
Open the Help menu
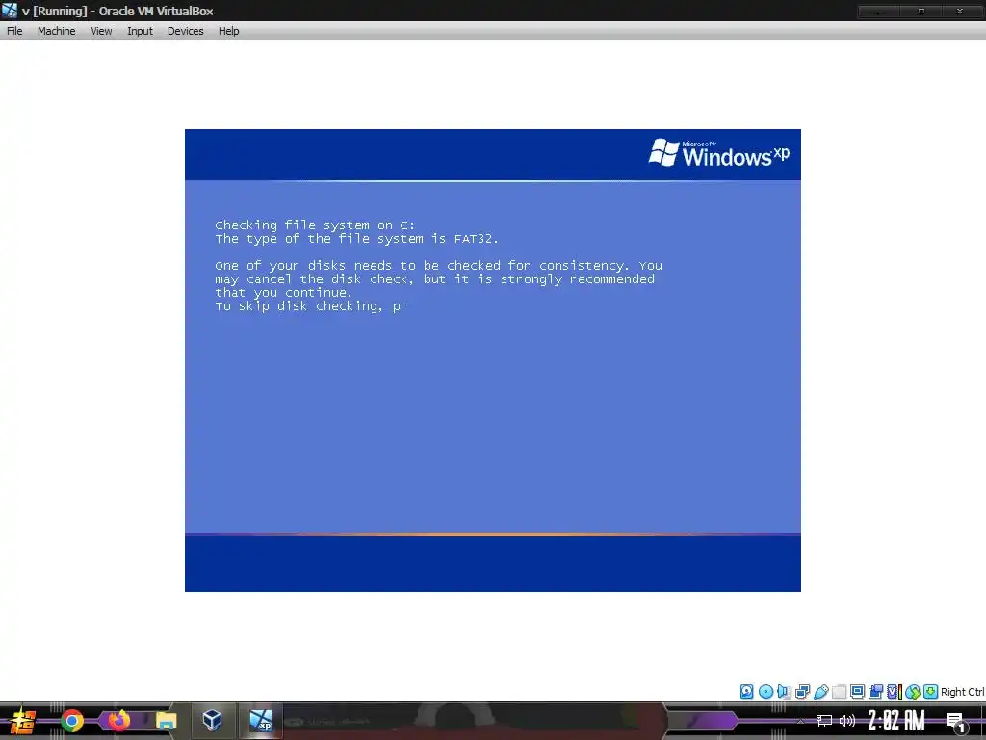point(229,31)
